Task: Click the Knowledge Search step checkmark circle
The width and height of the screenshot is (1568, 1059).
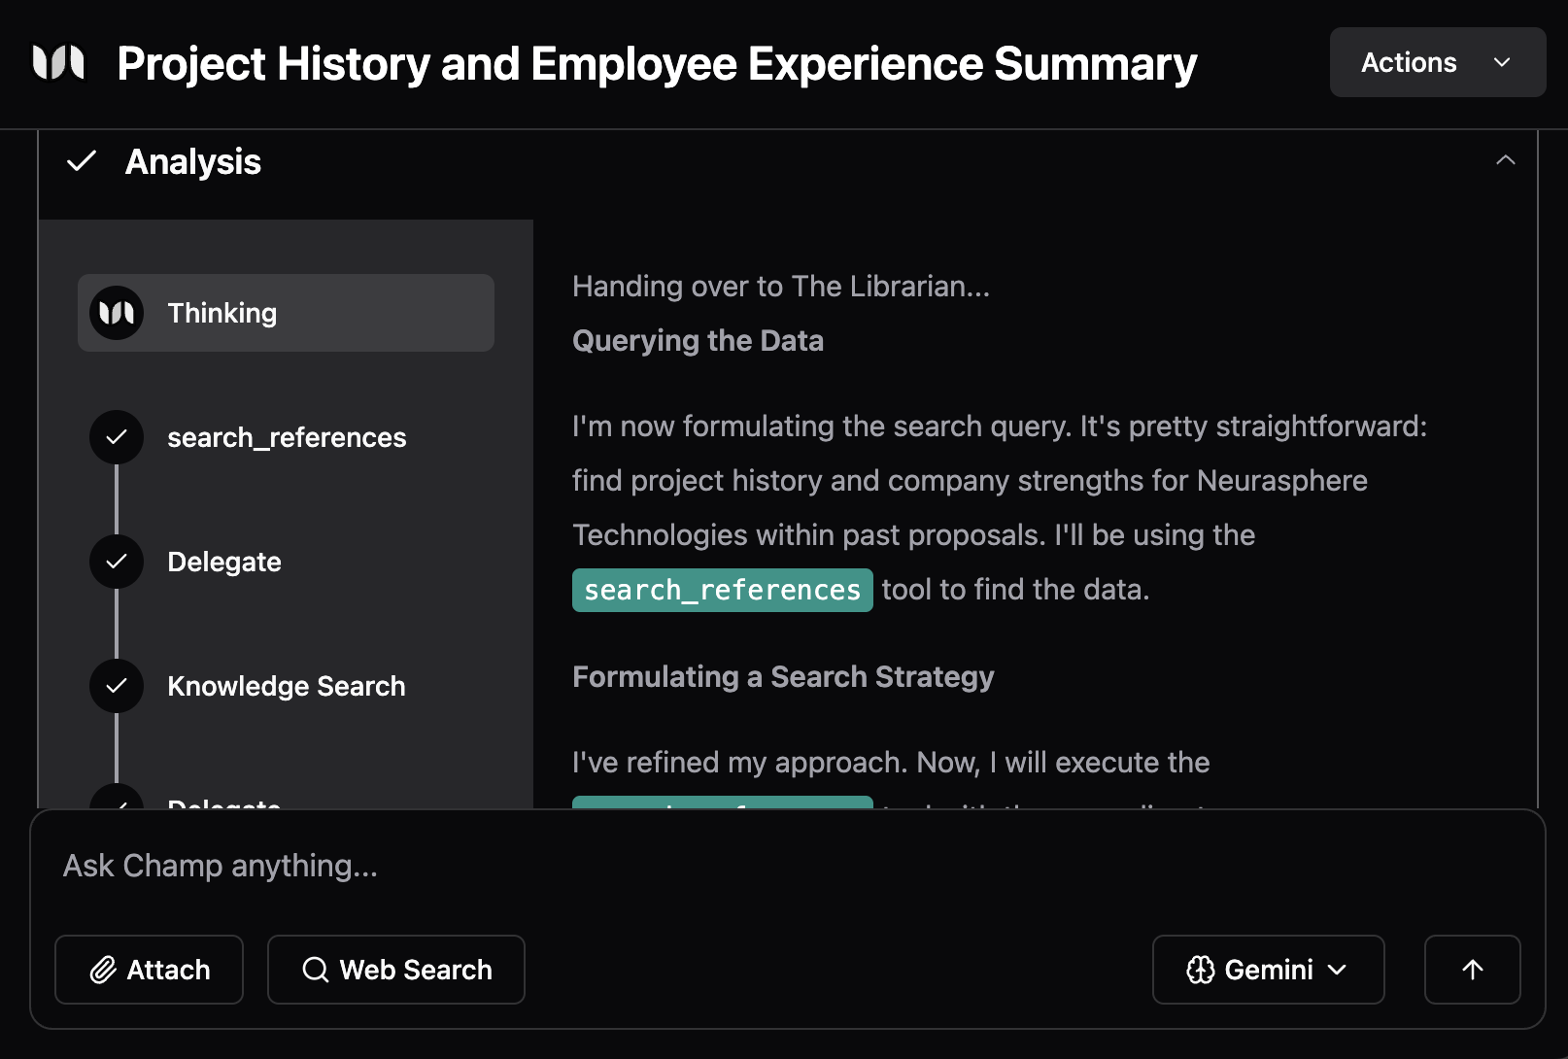Action: point(117,686)
